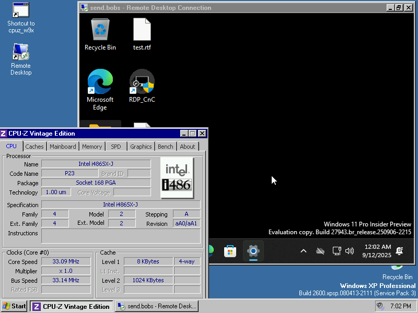
Task: Show remote clock 12:02 AM date flyout
Action: (x=377, y=251)
